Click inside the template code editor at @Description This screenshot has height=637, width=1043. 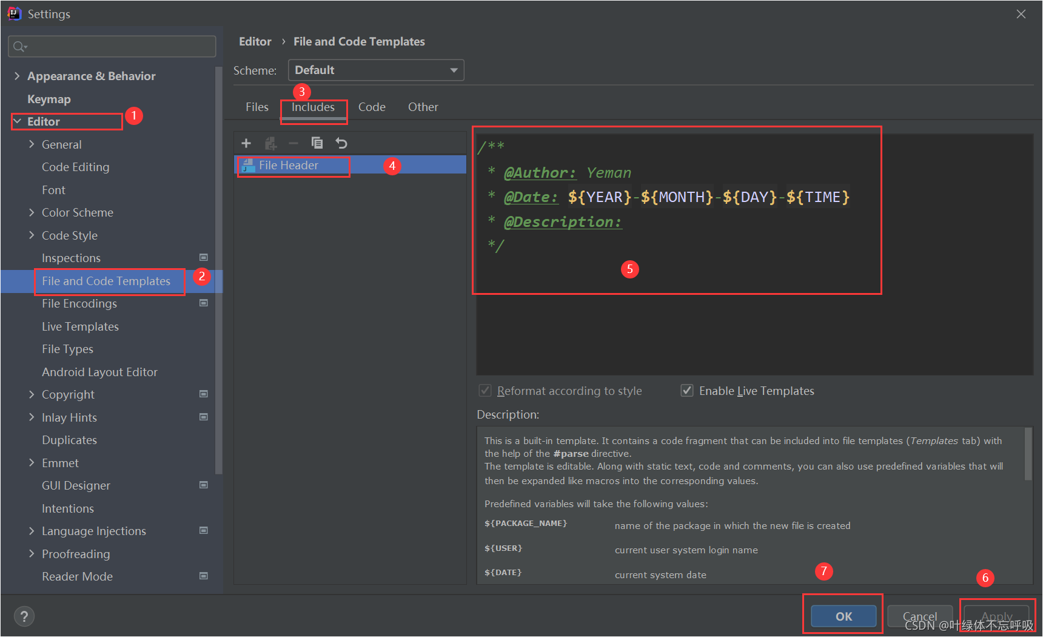click(x=563, y=222)
